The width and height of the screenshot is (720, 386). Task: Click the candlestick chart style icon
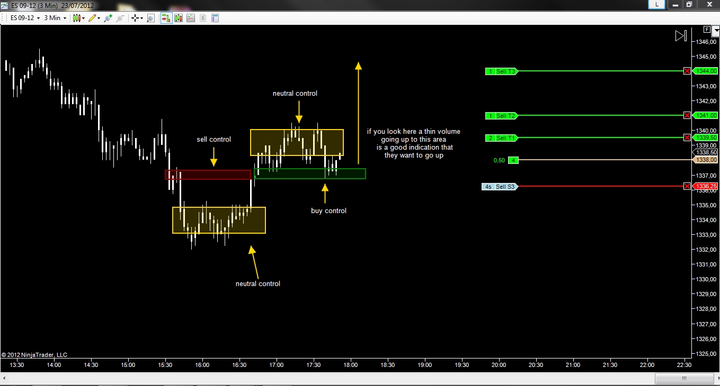[77, 18]
